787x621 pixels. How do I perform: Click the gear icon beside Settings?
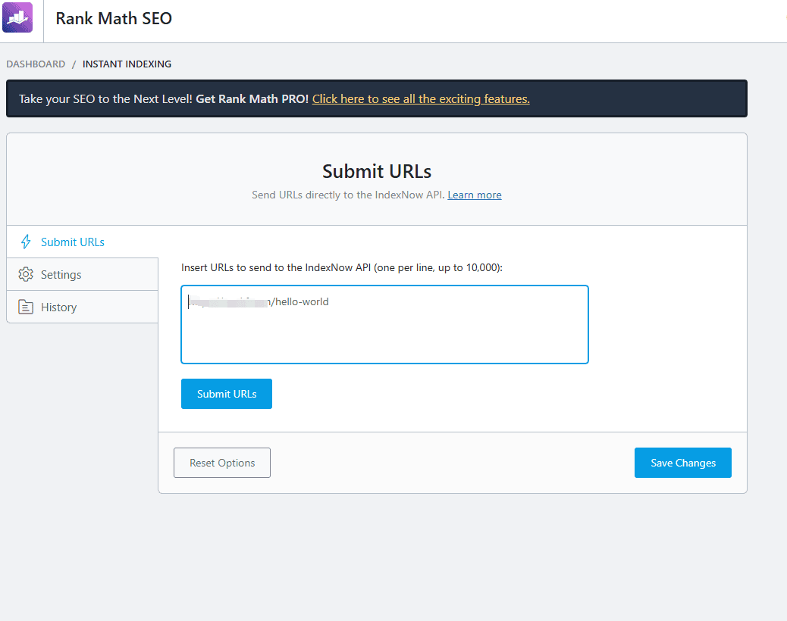click(x=26, y=275)
